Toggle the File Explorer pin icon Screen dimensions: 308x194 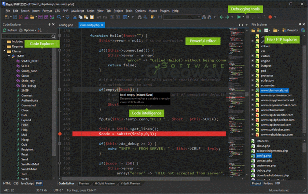pos(300,24)
